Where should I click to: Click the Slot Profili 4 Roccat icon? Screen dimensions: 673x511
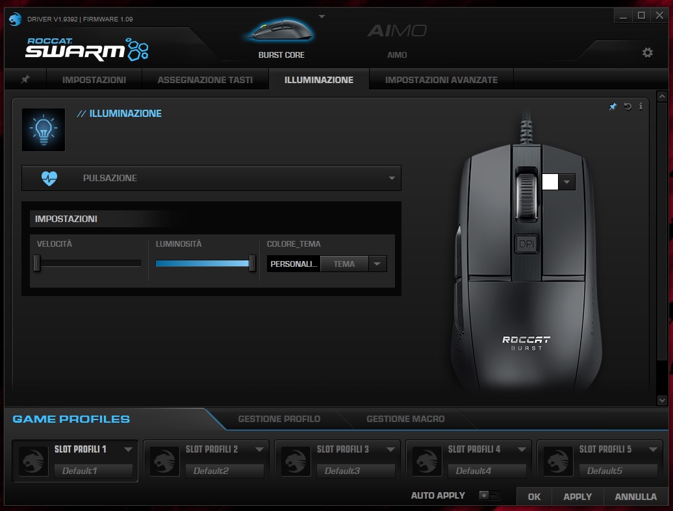click(427, 461)
